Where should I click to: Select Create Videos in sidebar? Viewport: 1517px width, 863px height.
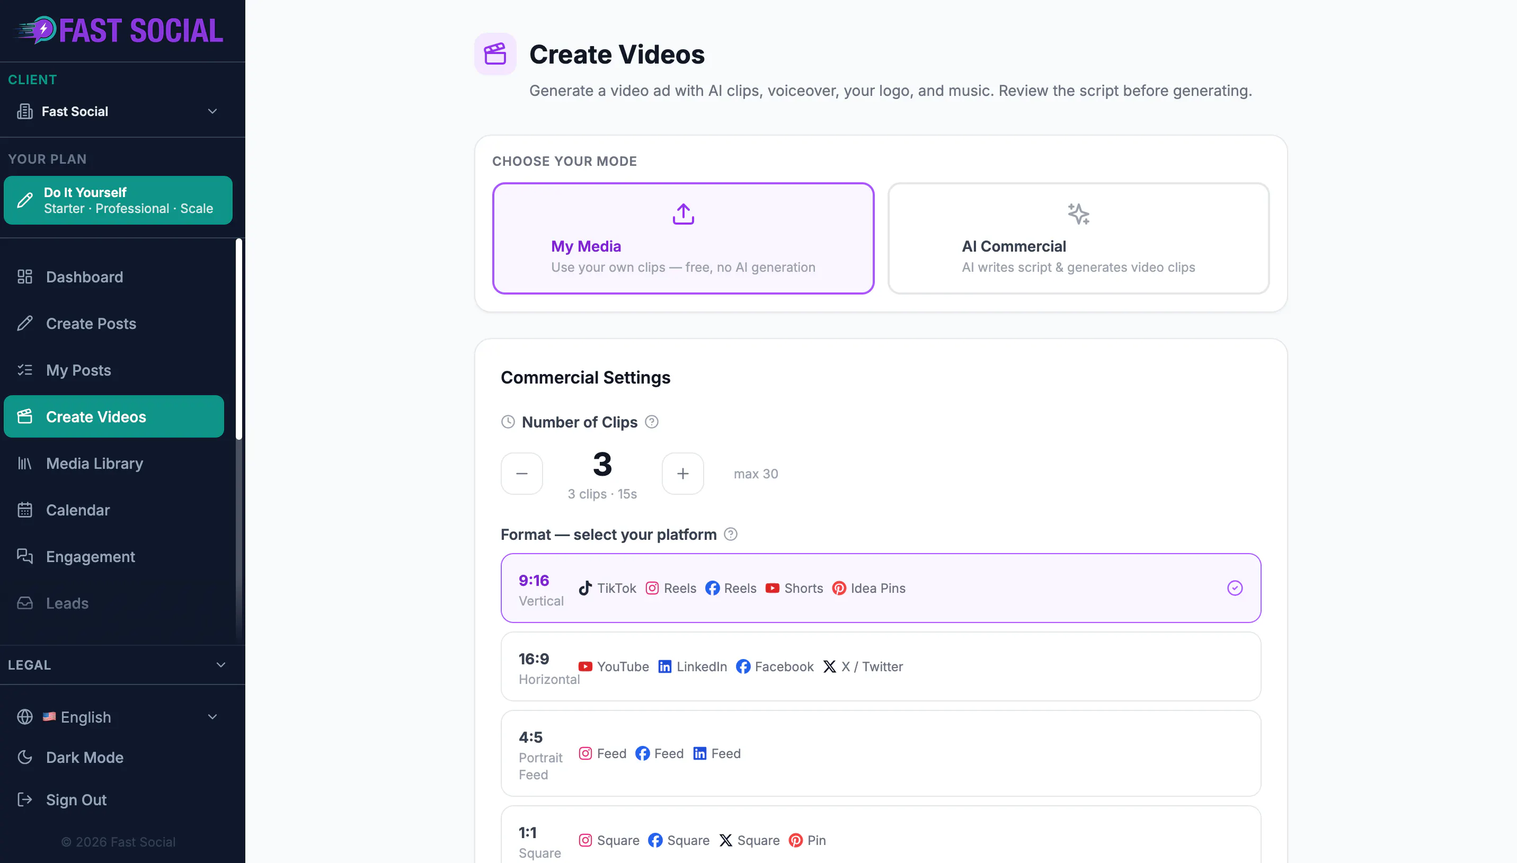[x=114, y=417]
